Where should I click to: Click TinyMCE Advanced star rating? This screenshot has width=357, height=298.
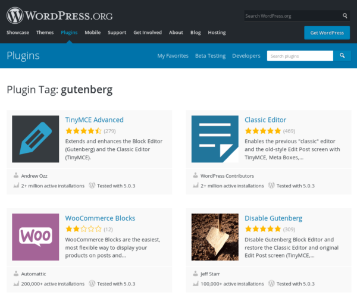click(83, 131)
